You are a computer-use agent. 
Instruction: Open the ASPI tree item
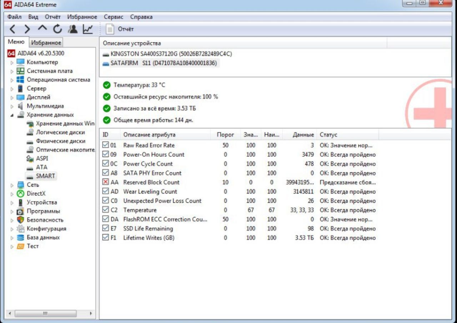[37, 158]
